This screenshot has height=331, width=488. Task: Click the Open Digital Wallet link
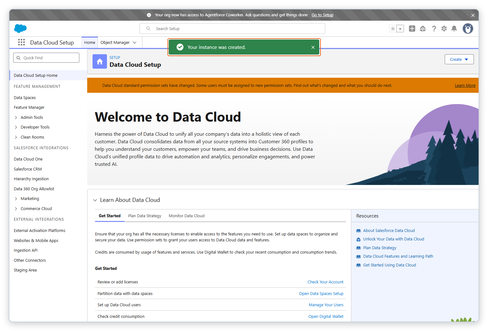[326, 316]
